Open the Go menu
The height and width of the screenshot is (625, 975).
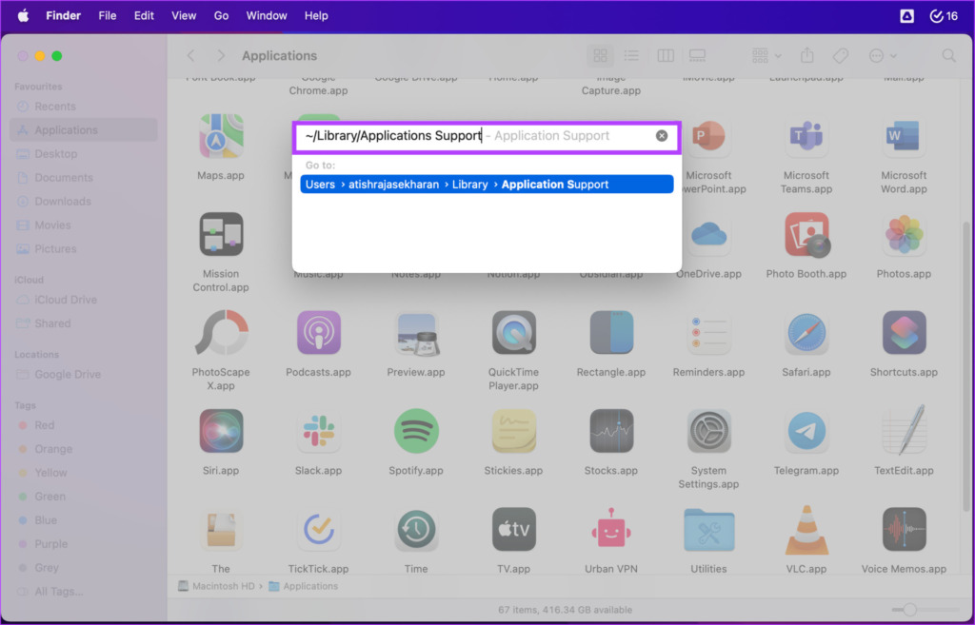pos(221,15)
